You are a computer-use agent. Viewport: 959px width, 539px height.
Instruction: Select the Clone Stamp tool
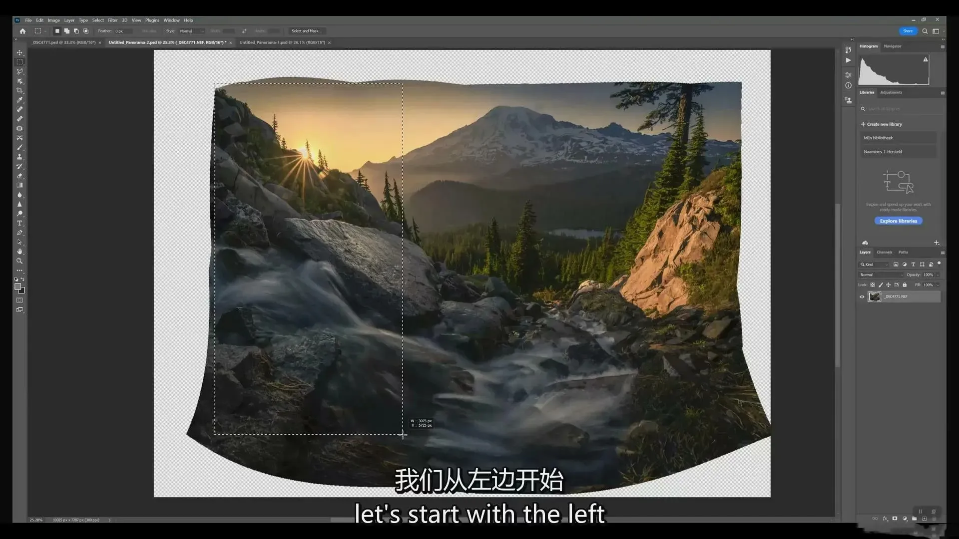(x=19, y=157)
